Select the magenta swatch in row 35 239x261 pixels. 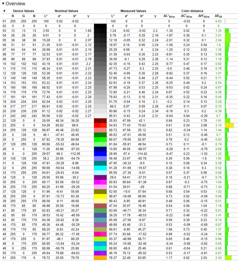[x=100, y=182]
